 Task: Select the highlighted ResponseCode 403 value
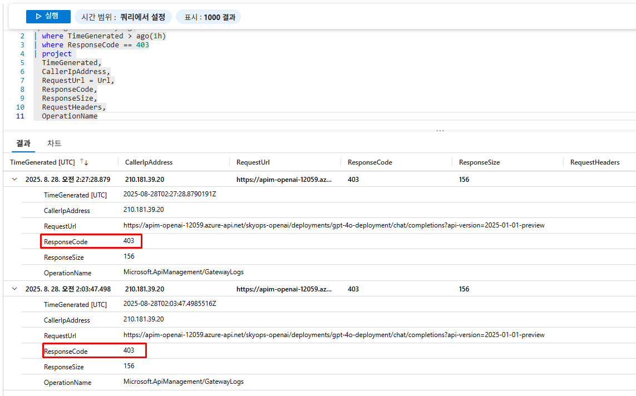pyautogui.click(x=129, y=241)
